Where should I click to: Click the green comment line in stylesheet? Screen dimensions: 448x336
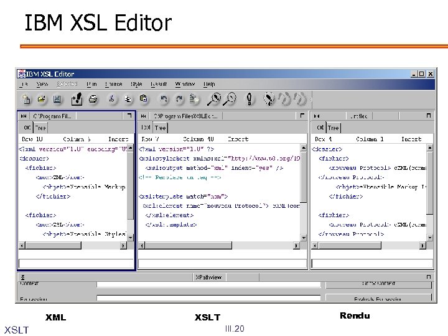point(180,177)
